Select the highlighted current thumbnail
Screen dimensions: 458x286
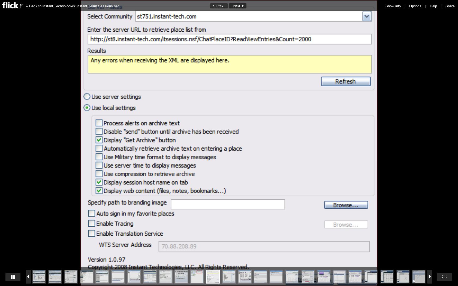pos(213,277)
